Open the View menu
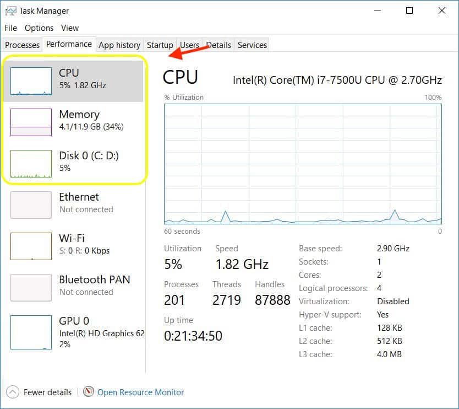459x409 pixels. 70,28
